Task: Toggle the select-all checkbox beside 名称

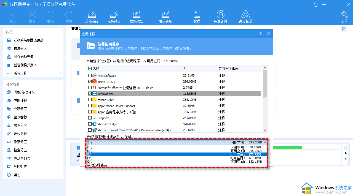Action: 90,69
